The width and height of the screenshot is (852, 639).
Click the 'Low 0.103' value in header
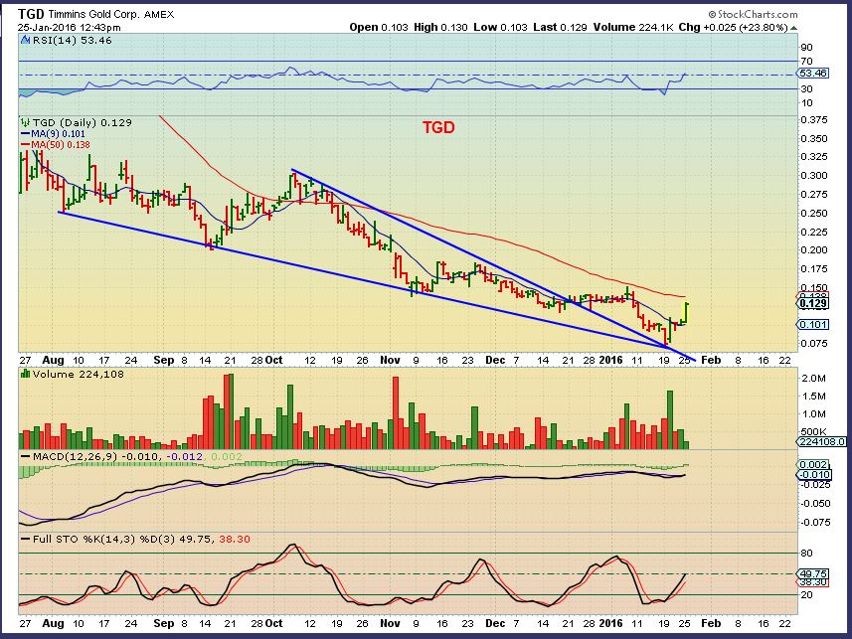tap(500, 27)
